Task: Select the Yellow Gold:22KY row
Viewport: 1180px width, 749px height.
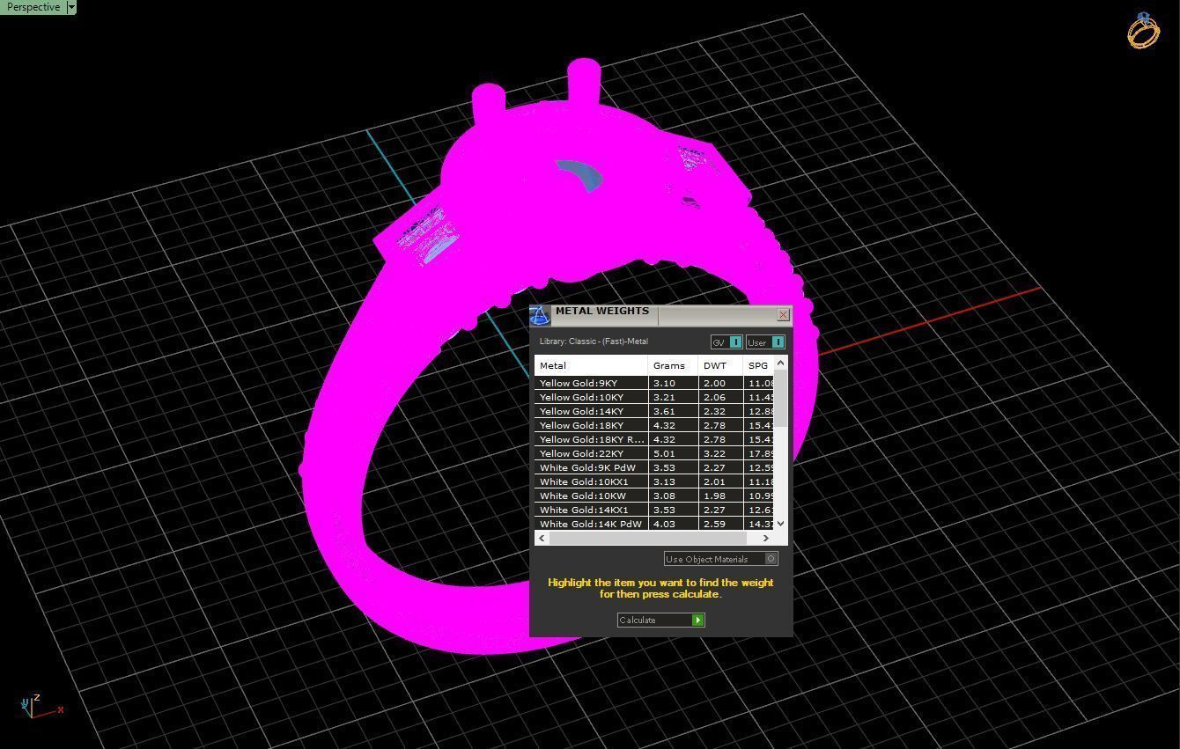Action: coord(654,453)
